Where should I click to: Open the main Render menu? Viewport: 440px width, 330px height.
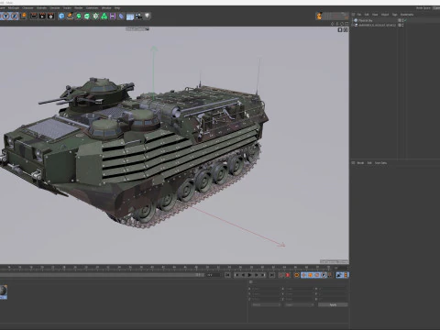(79, 8)
